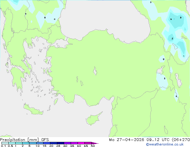This screenshot has width=190, height=147.
Task: Pick the legend swatch between 20 and 25
Action: [54, 143]
